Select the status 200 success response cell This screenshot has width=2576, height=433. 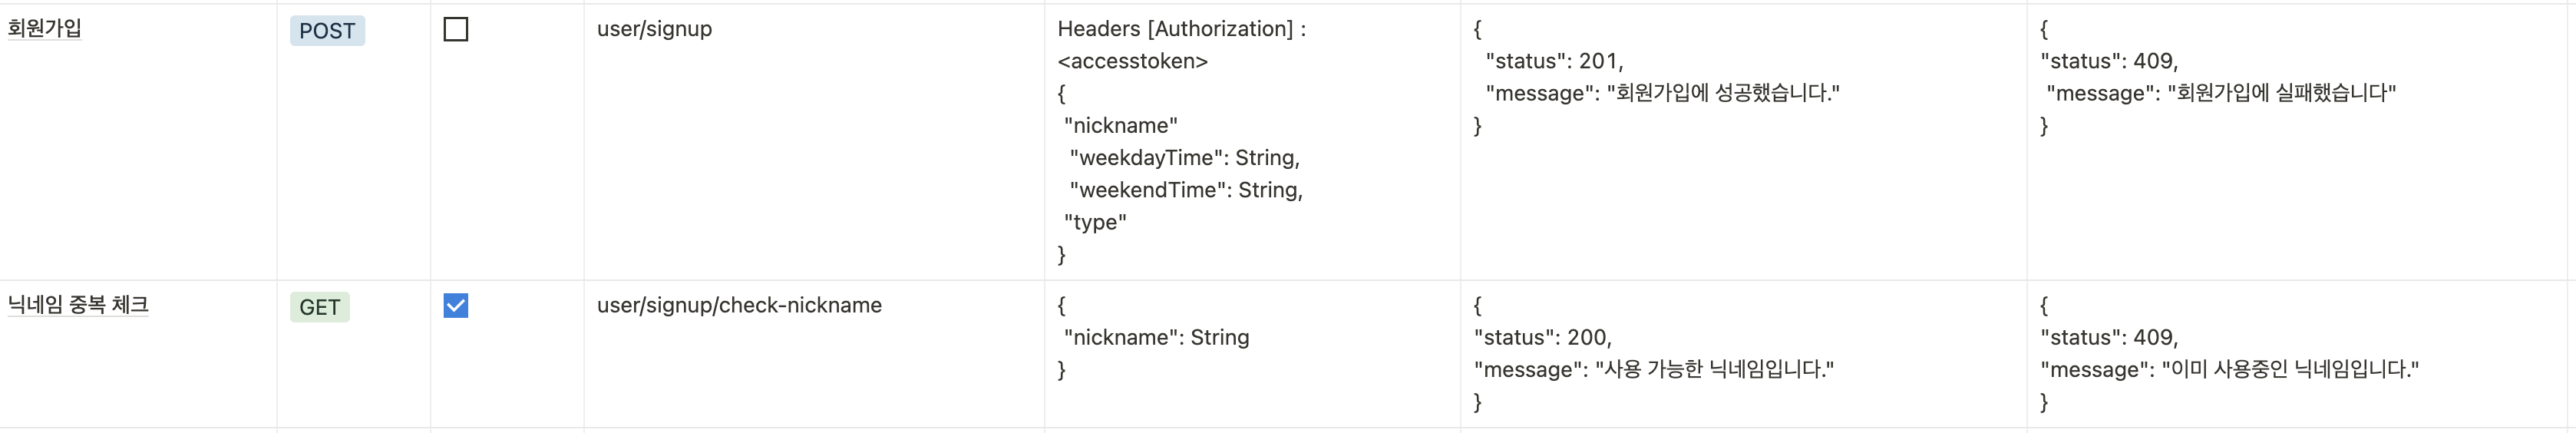[1743, 354]
